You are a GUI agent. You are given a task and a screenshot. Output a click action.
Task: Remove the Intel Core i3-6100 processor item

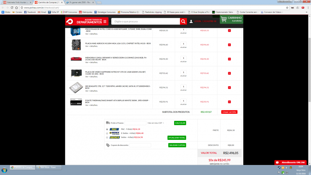point(229,30)
